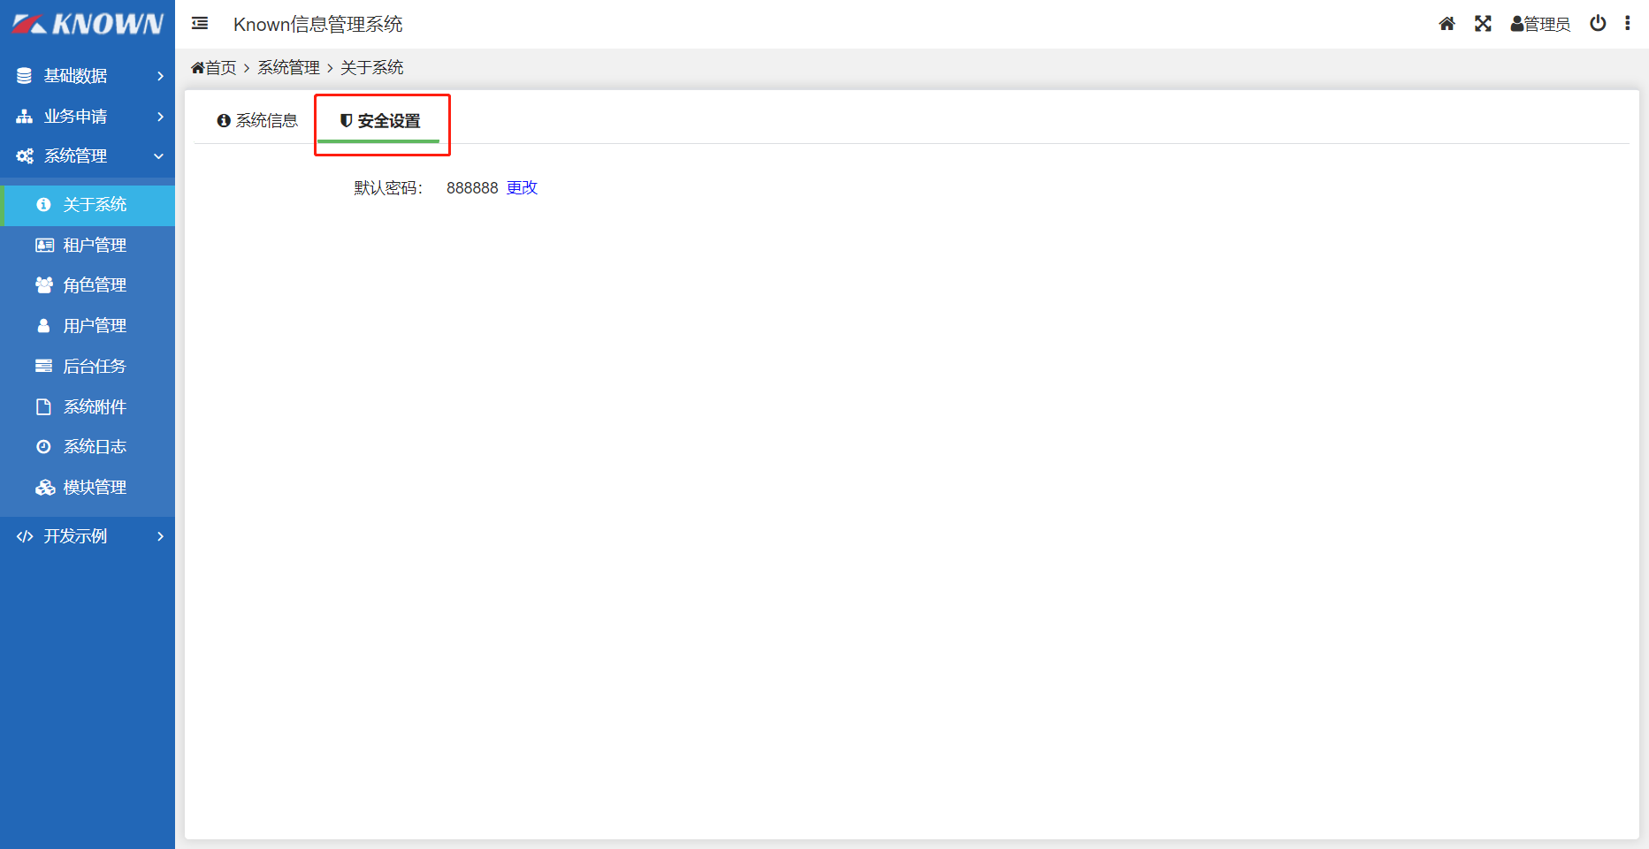Expand 开发示例 with its chevron arrow
Viewport: 1649px width, 849px height.
tap(160, 536)
